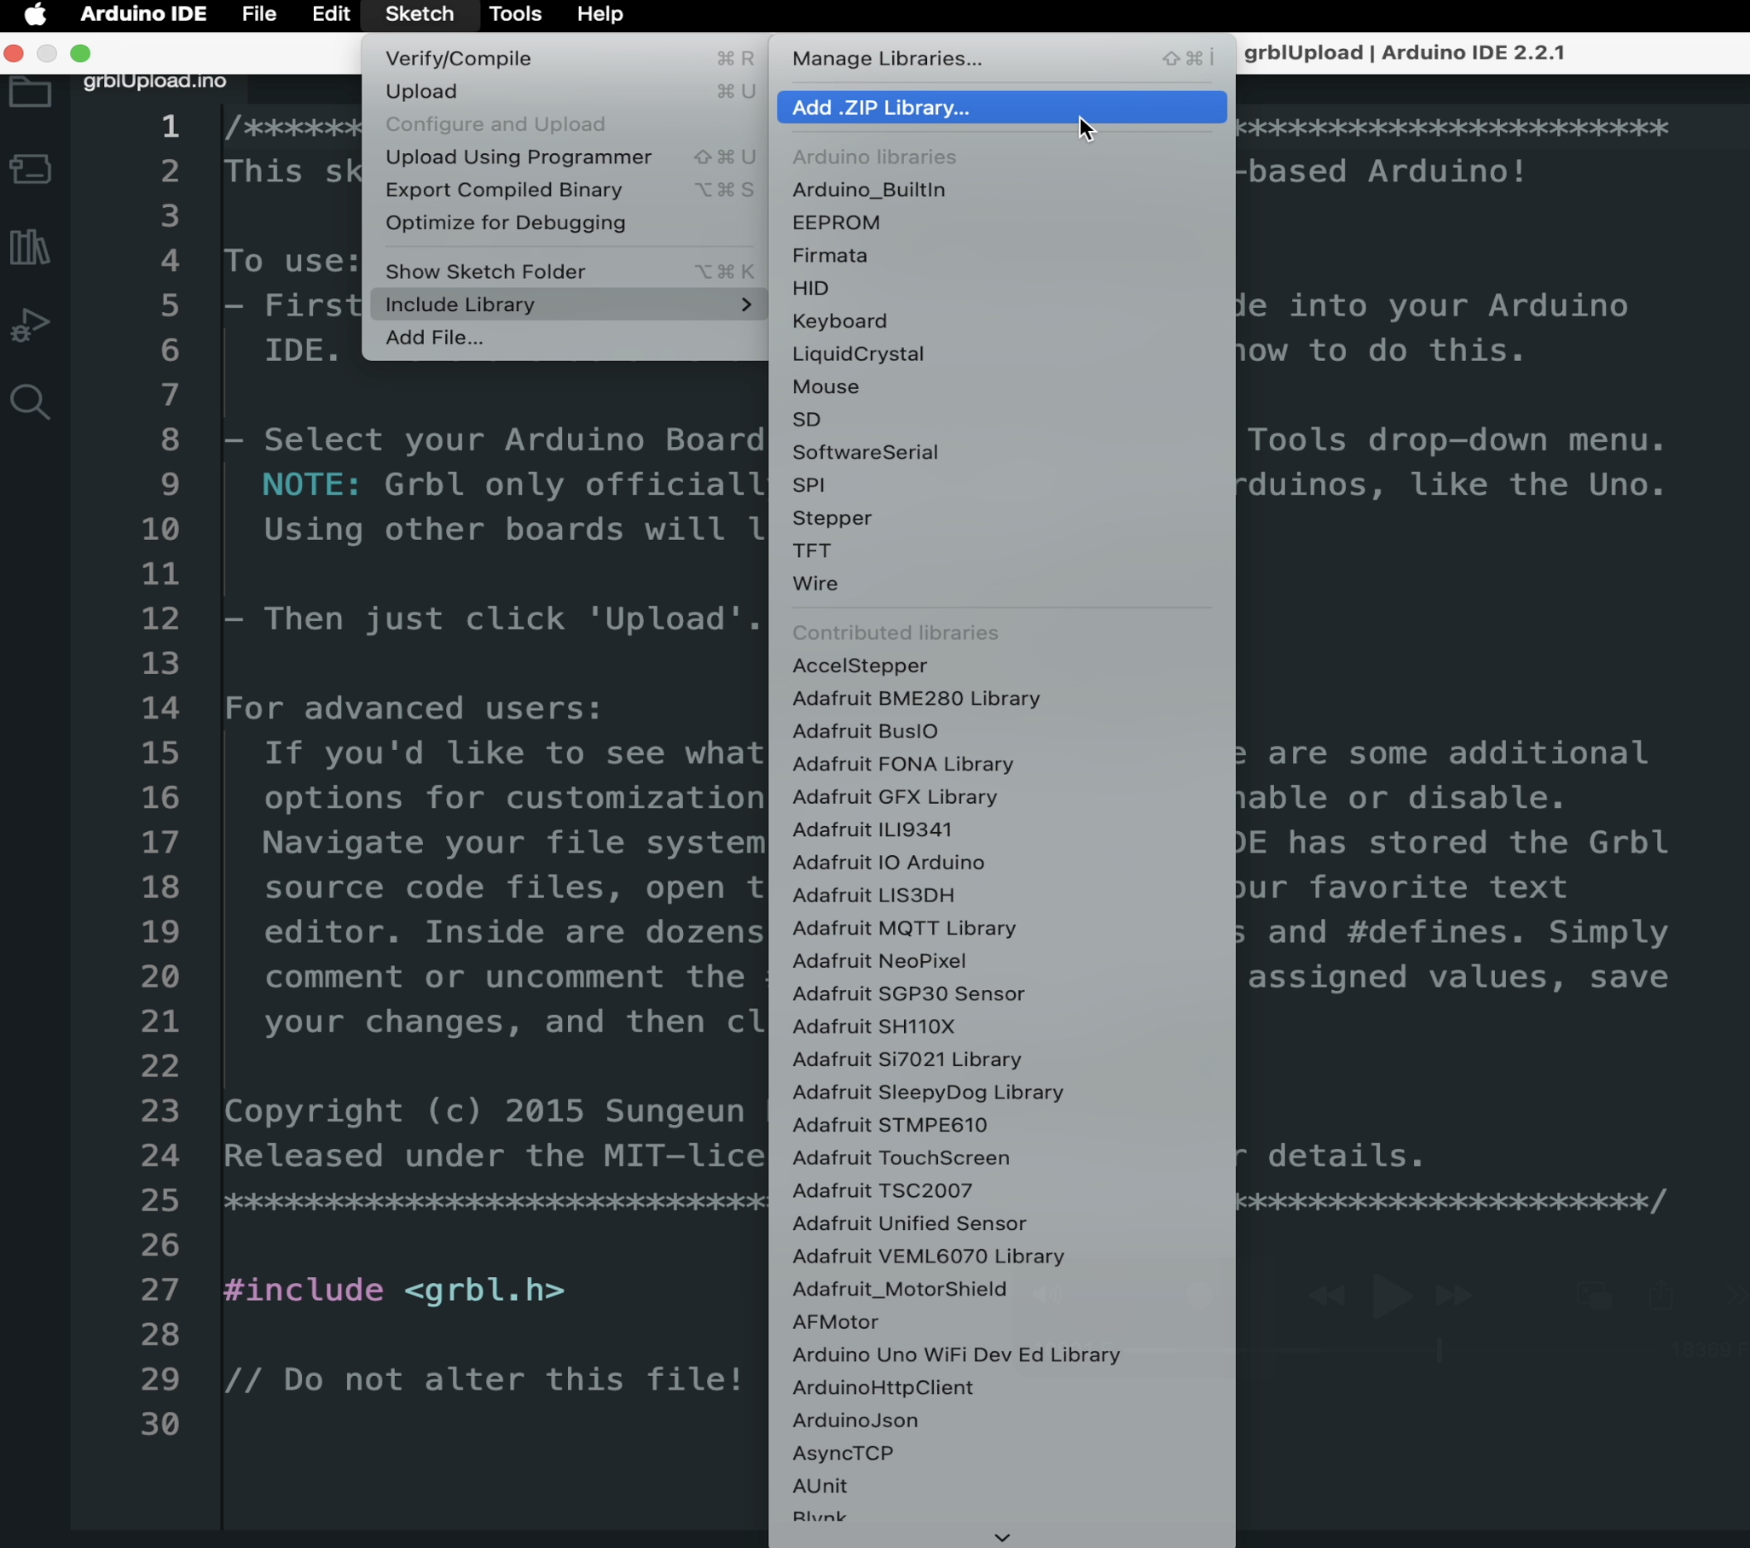Include Adafruit FONA Library
The height and width of the screenshot is (1548, 1750).
coord(1002,764)
